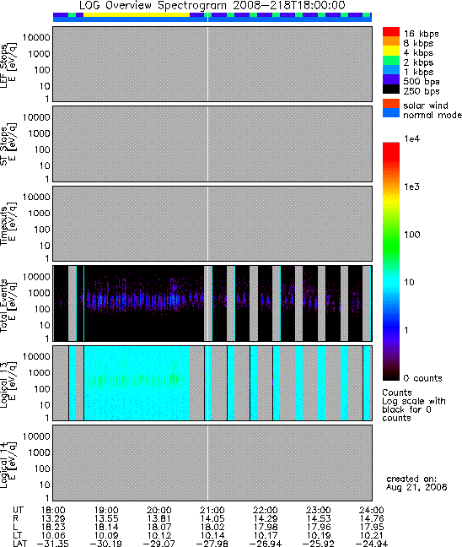Screen dimensions: 462x547
Task: Click the R value '13.29'
Action: click(53, 519)
